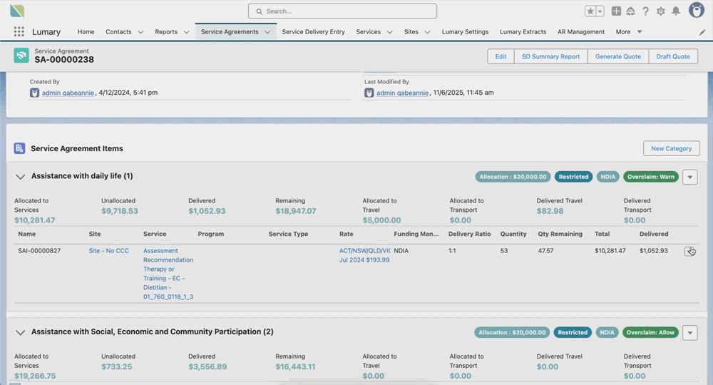Image resolution: width=713 pixels, height=385 pixels.
Task: Open row actions for SAI-00000827
Action: point(689,252)
